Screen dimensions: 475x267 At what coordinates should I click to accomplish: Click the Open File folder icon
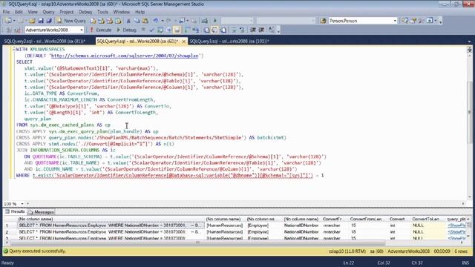pos(32,21)
